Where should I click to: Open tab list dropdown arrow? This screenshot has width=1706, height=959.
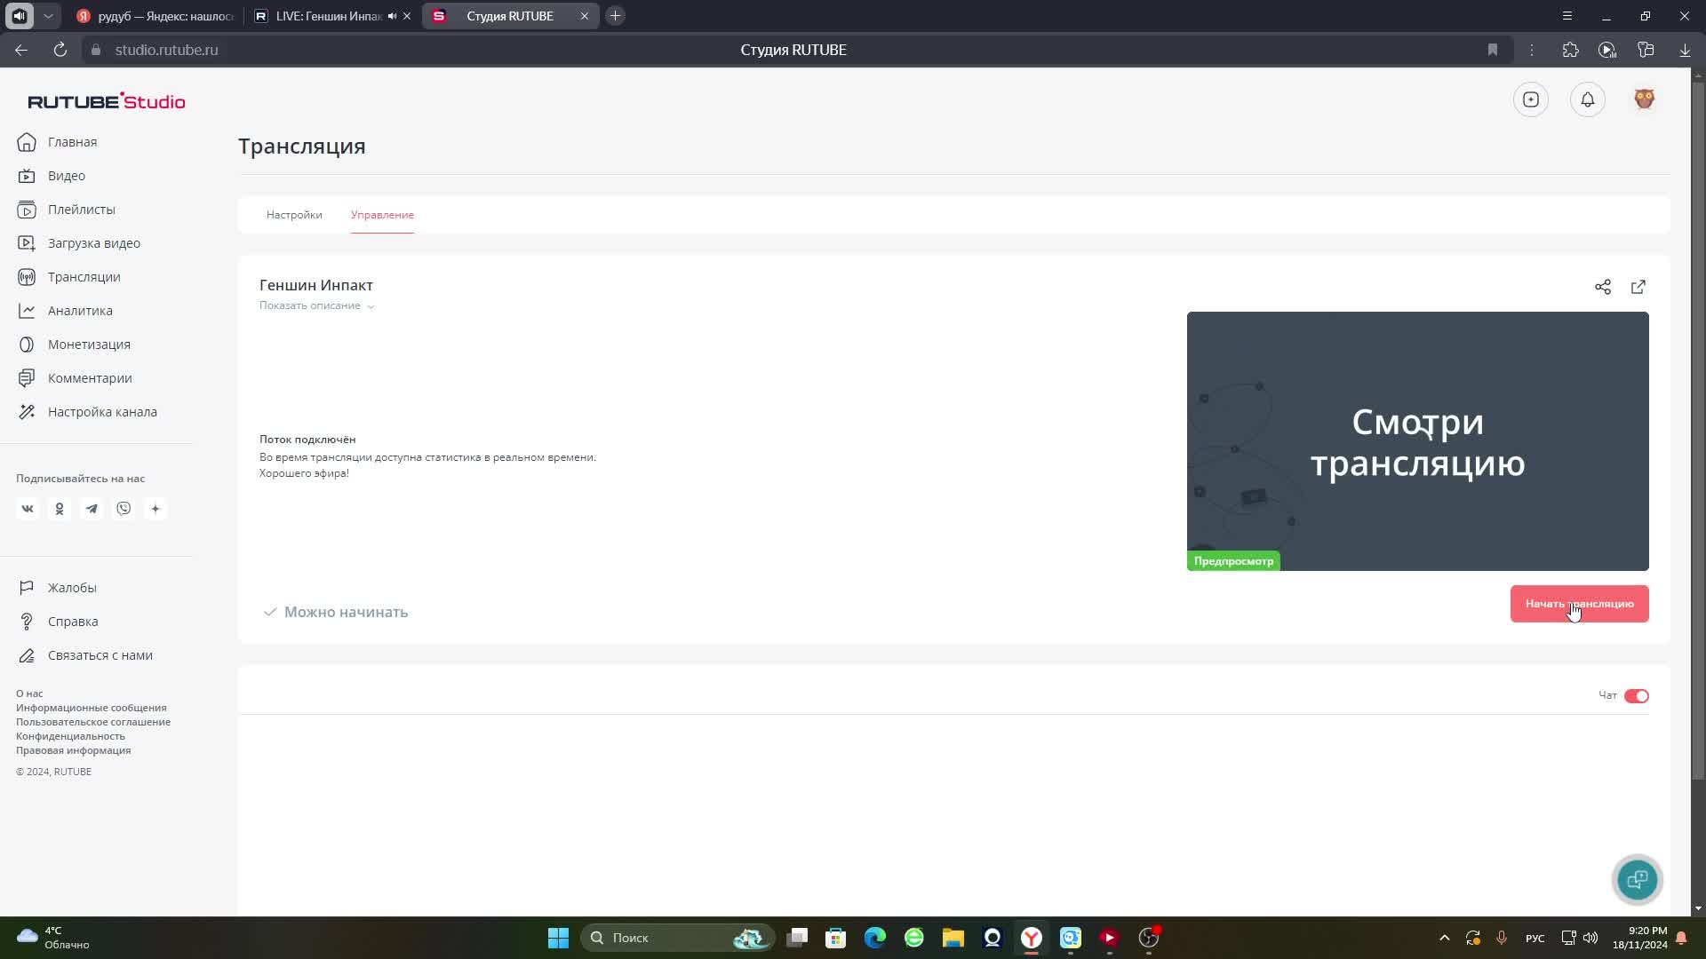point(49,16)
